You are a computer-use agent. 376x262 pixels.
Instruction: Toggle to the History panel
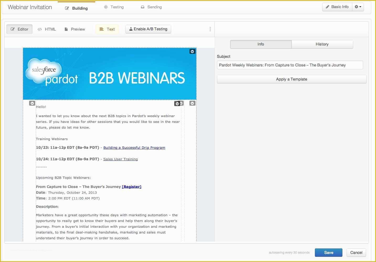(x=322, y=44)
